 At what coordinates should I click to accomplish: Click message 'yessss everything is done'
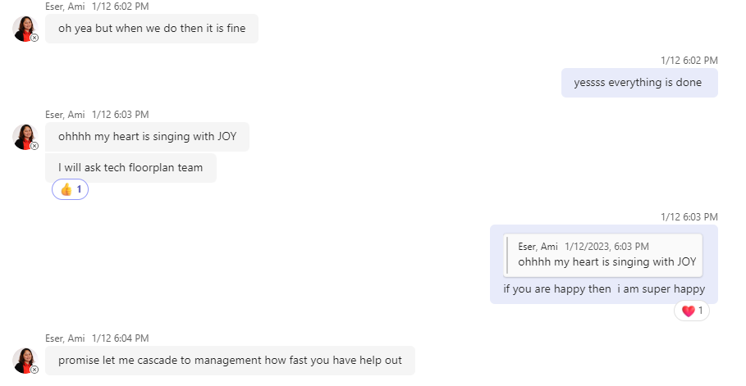639,83
